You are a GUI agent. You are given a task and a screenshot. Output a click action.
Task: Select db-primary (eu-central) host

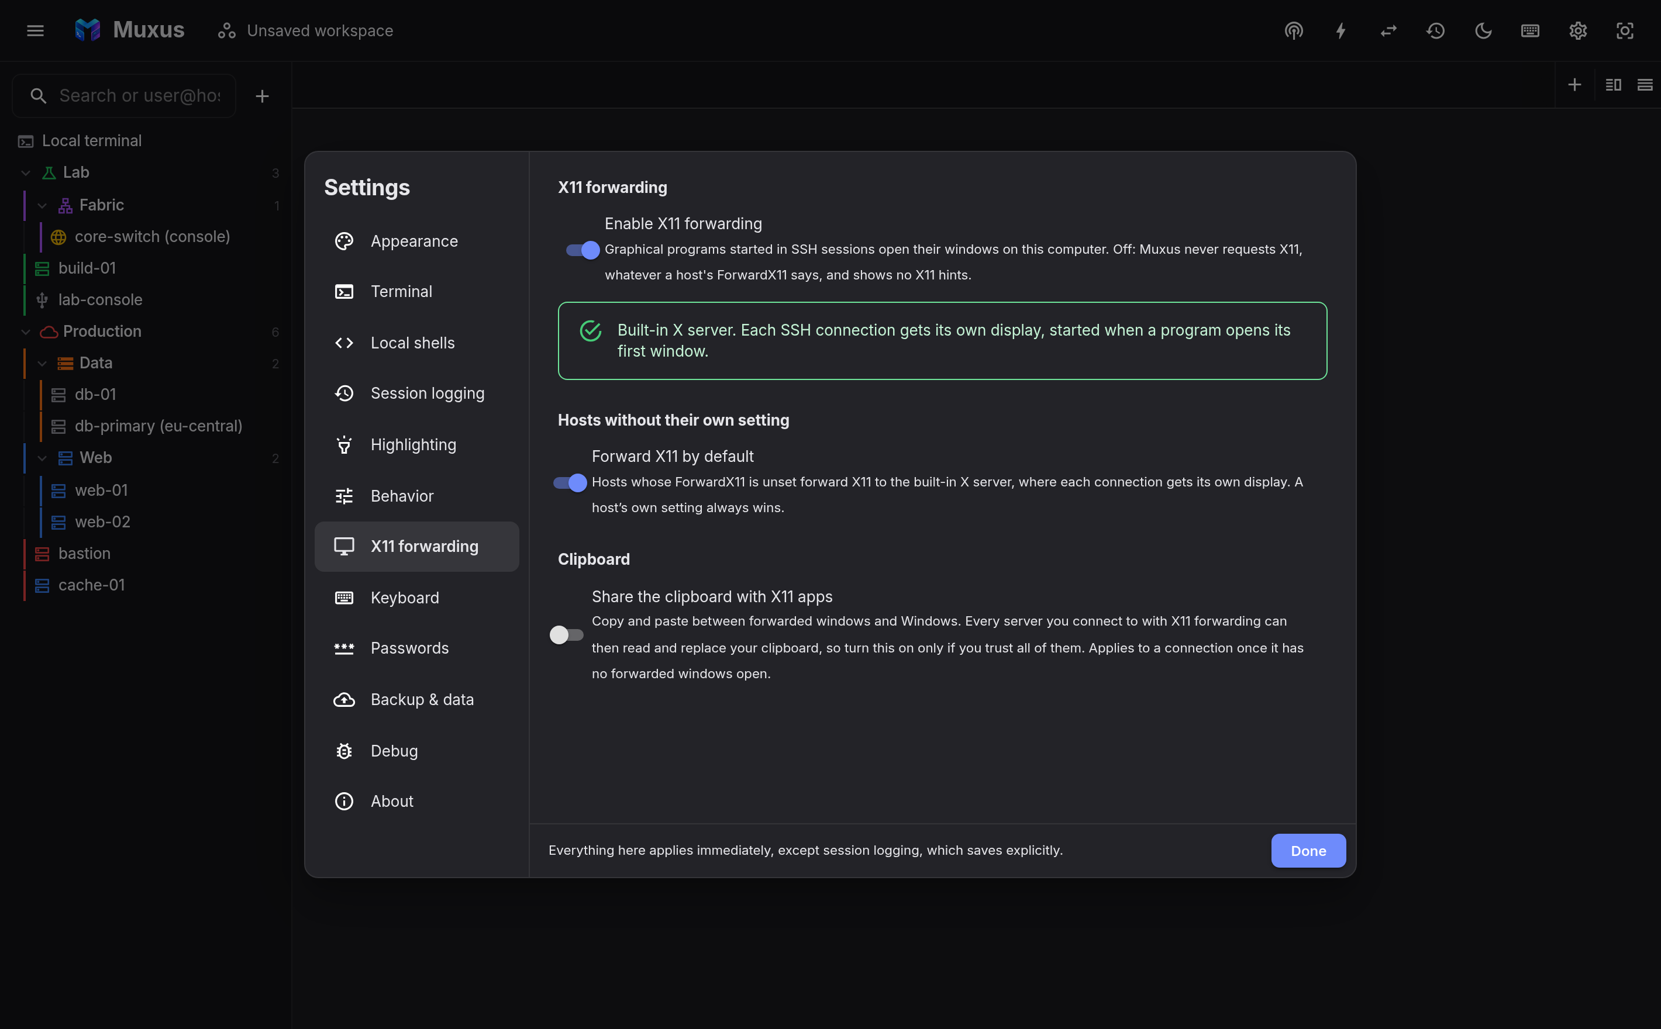[158, 426]
